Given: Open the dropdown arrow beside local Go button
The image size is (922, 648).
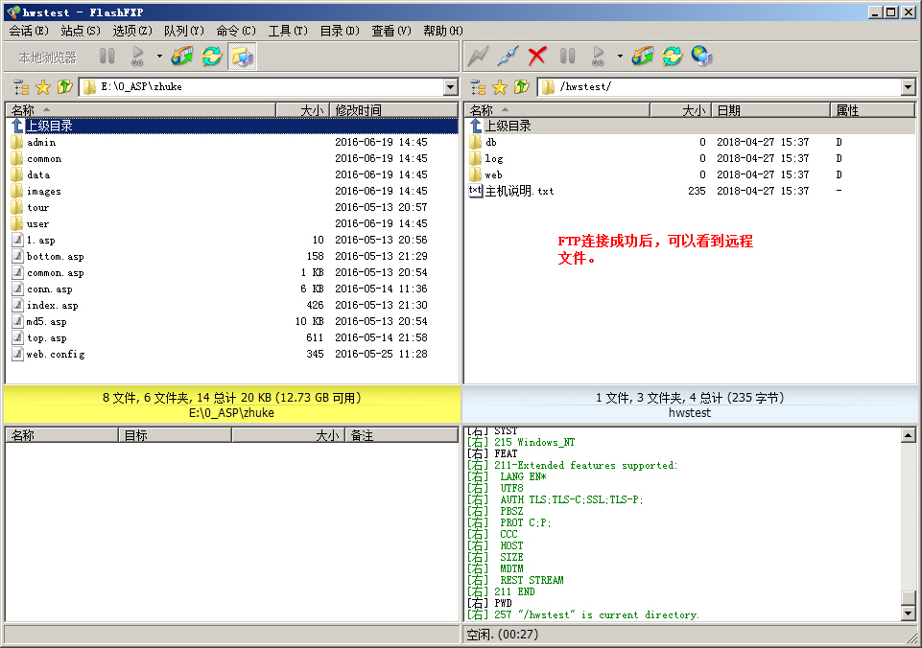Looking at the screenshot, I should (159, 57).
